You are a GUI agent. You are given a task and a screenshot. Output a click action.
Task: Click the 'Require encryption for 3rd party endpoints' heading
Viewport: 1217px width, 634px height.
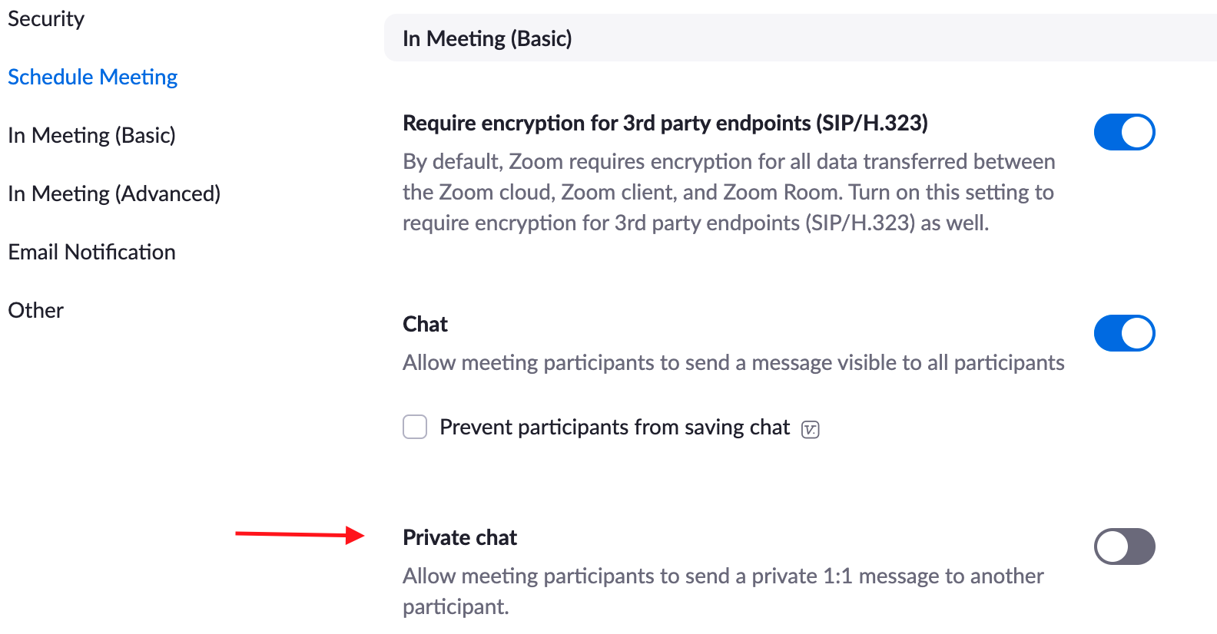(665, 123)
